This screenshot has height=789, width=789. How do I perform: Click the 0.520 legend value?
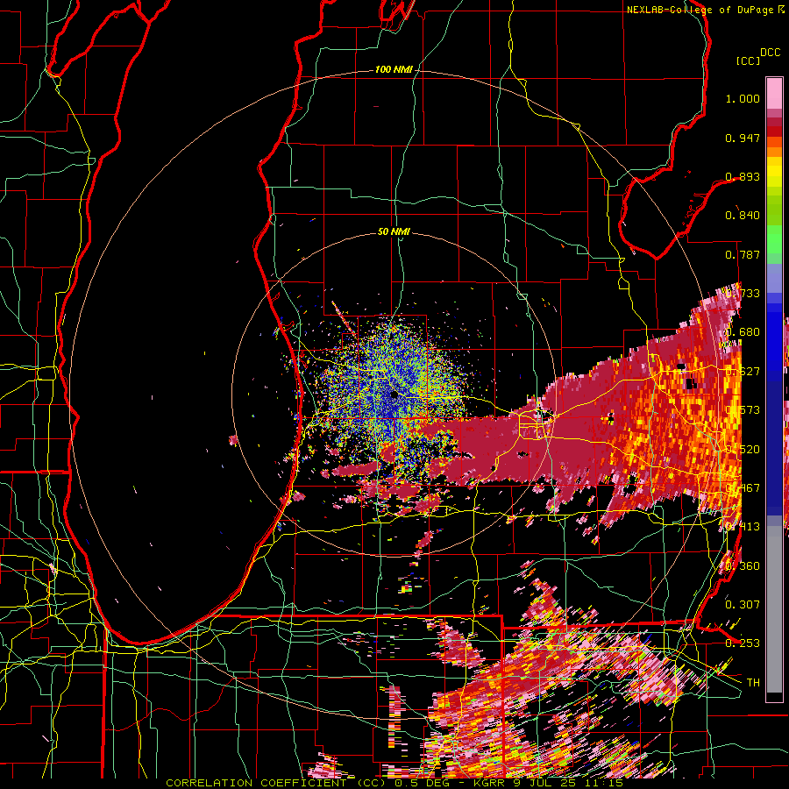(x=743, y=450)
